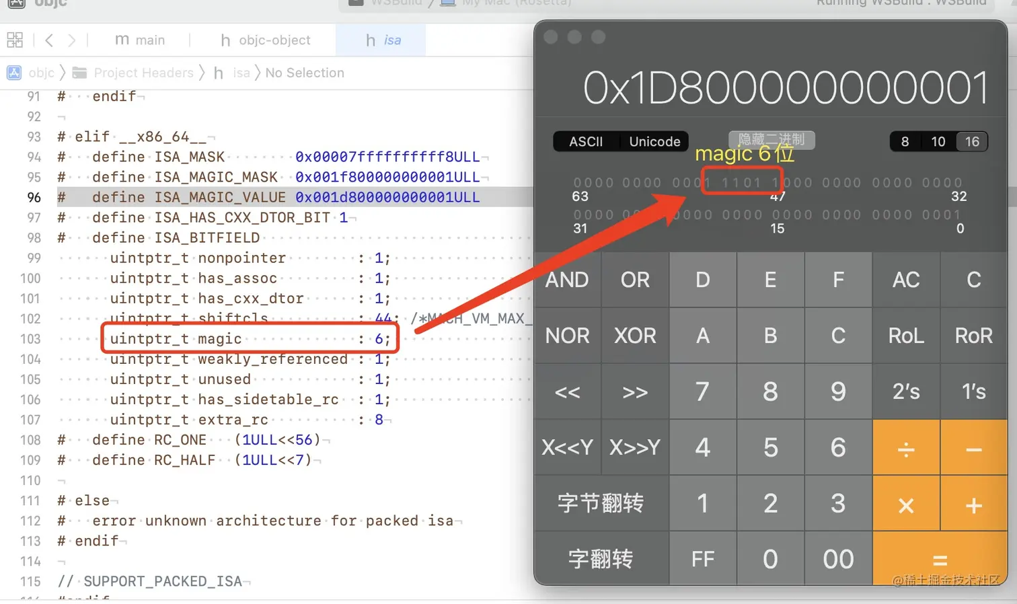1017x604 pixels.
Task: Click the 1's complement key
Action: coord(974,391)
